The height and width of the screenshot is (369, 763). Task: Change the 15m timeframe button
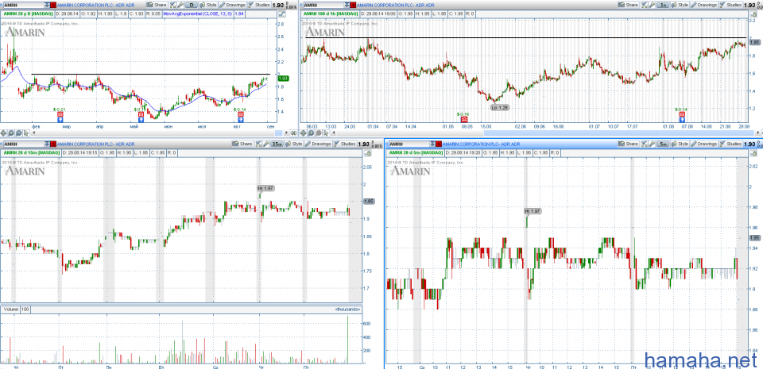point(277,144)
